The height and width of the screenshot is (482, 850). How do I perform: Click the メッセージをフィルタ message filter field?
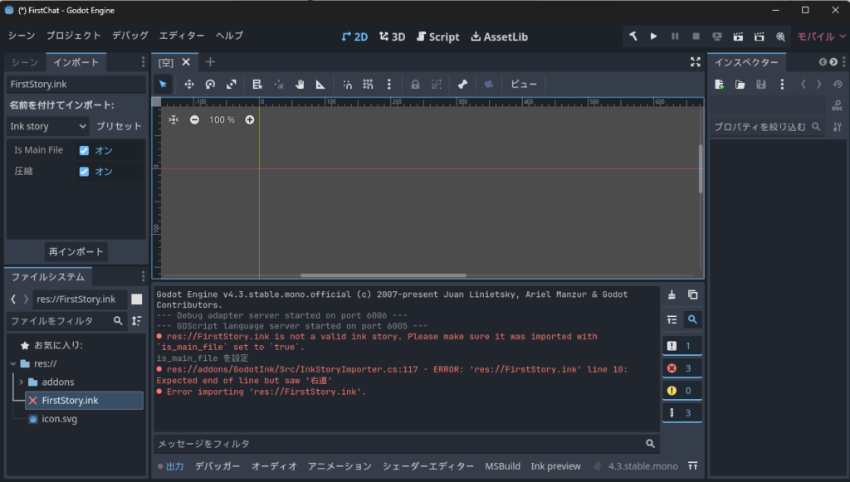pos(407,444)
